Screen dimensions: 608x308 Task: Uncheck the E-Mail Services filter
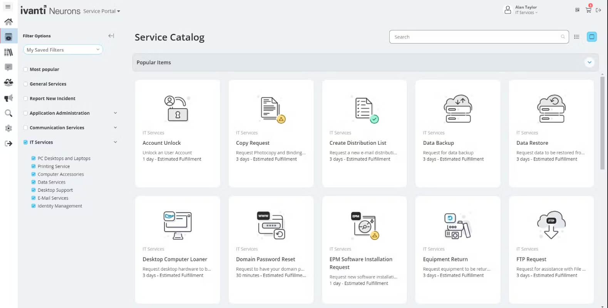click(33, 198)
